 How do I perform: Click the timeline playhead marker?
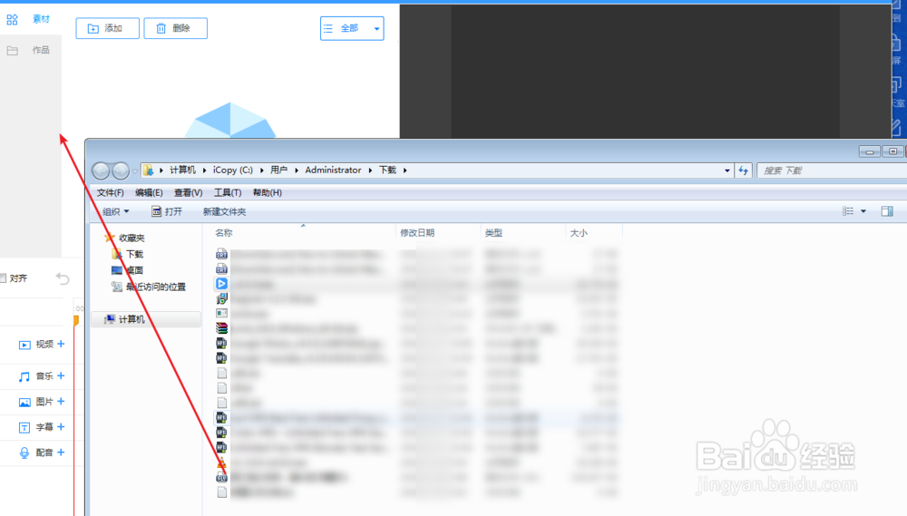[76, 320]
